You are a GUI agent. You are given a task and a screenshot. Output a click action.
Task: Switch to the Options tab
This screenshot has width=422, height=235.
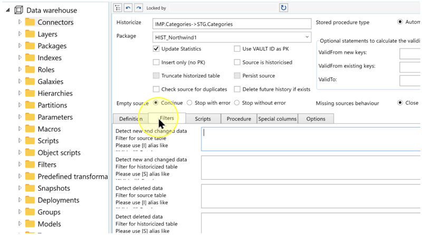pos(316,119)
